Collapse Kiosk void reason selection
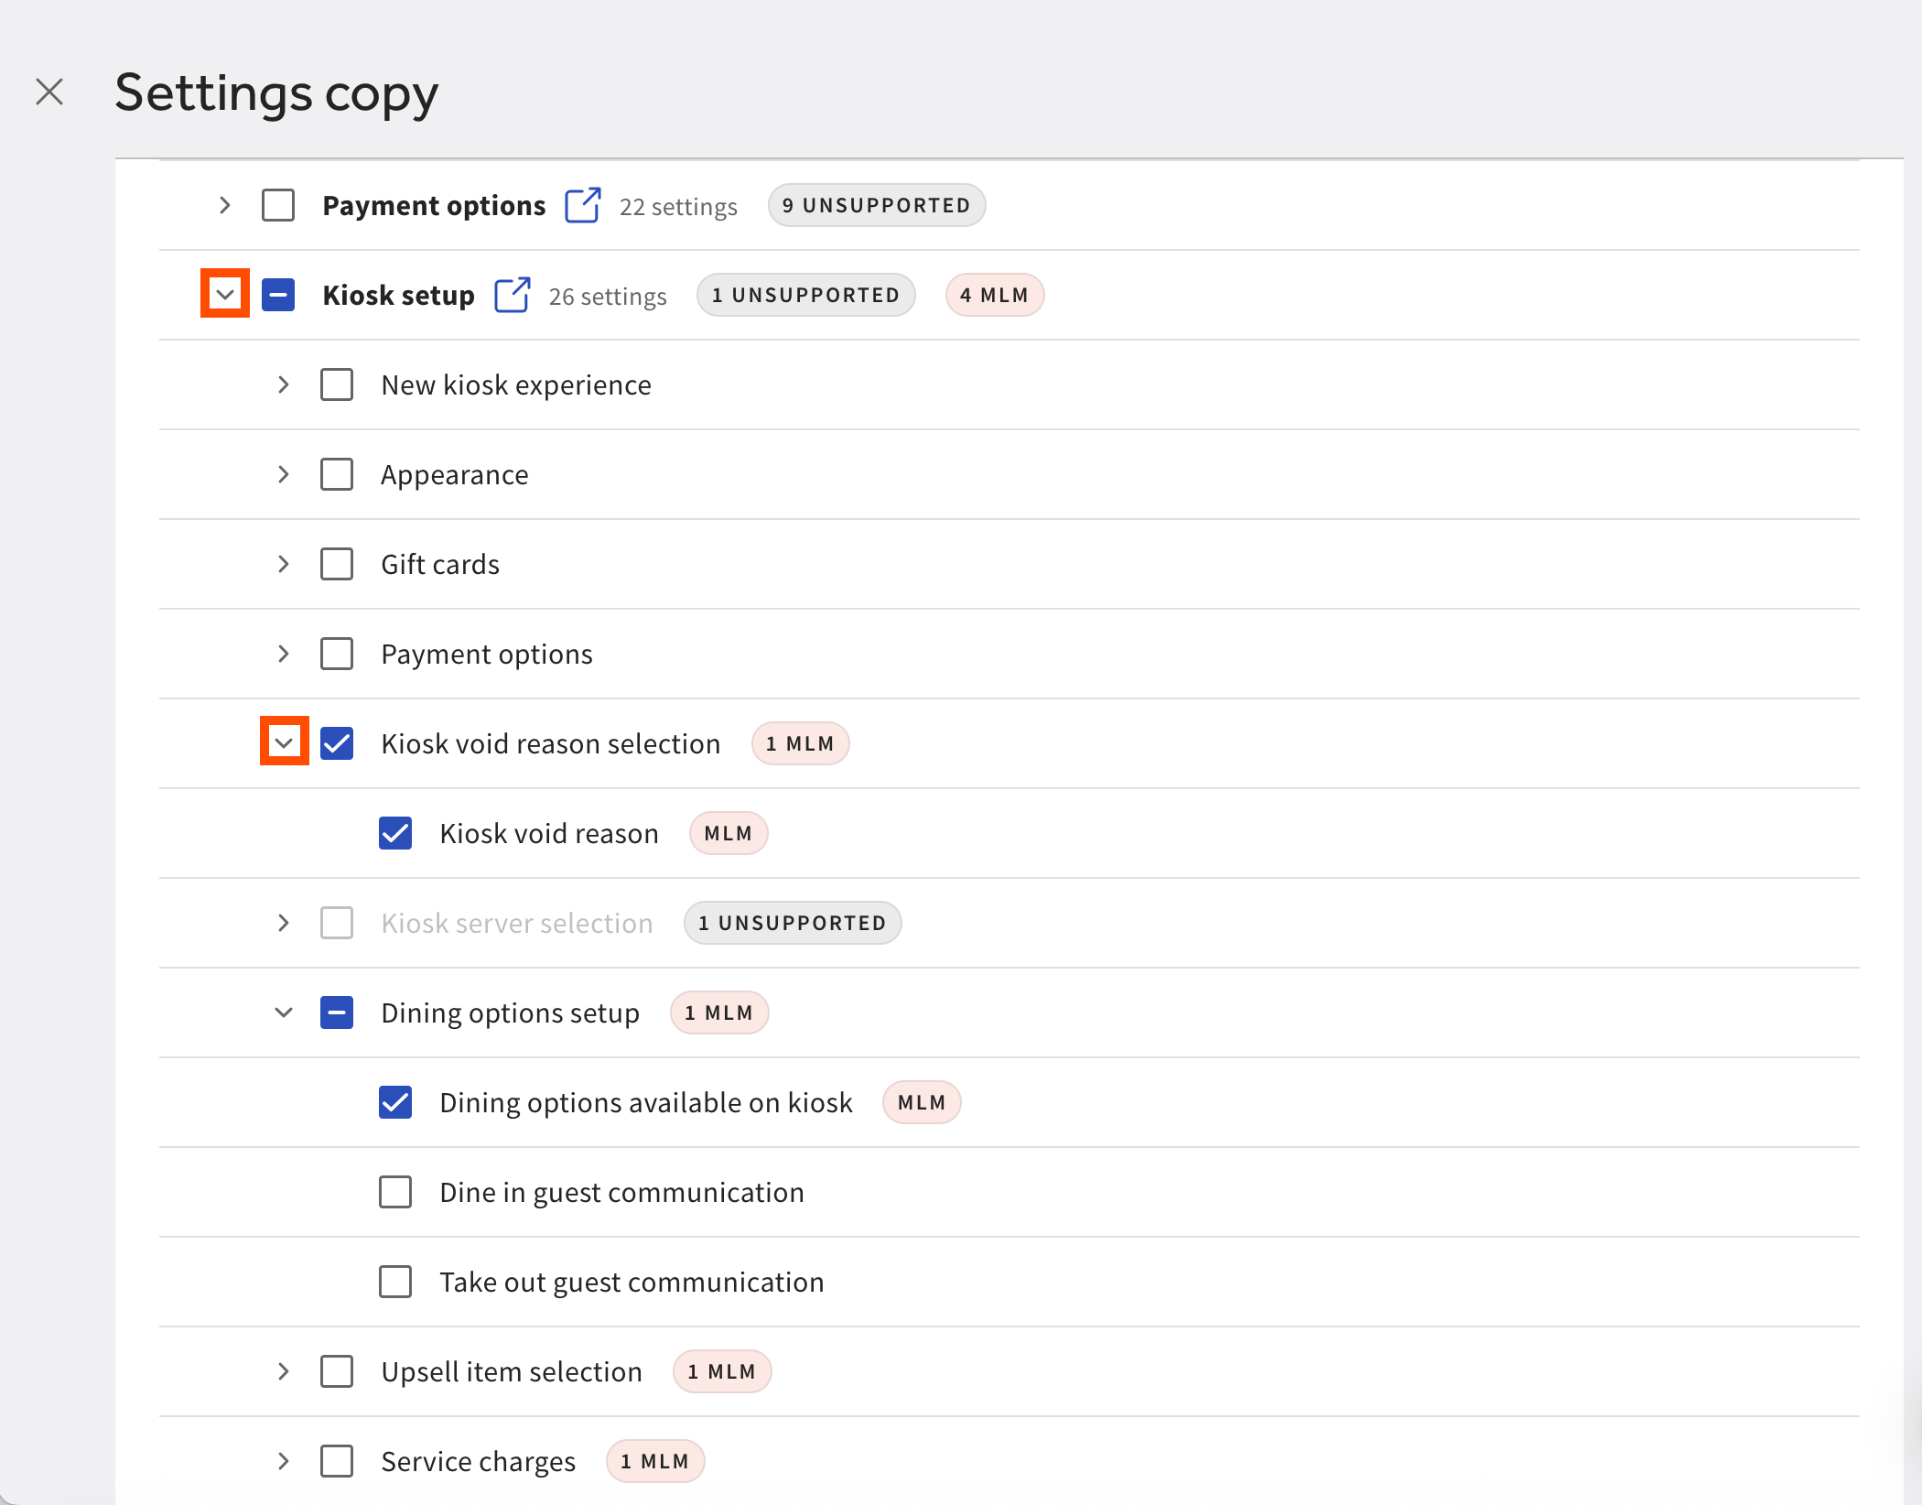The image size is (1922, 1505). pos(284,742)
